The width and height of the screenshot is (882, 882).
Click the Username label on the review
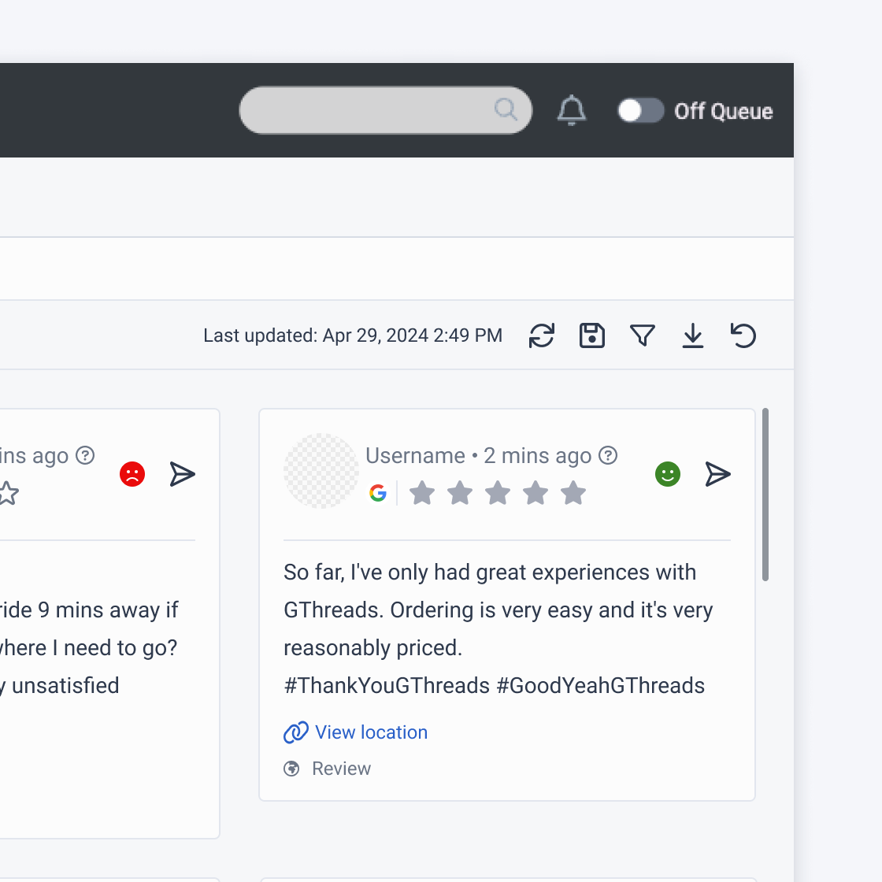415,456
